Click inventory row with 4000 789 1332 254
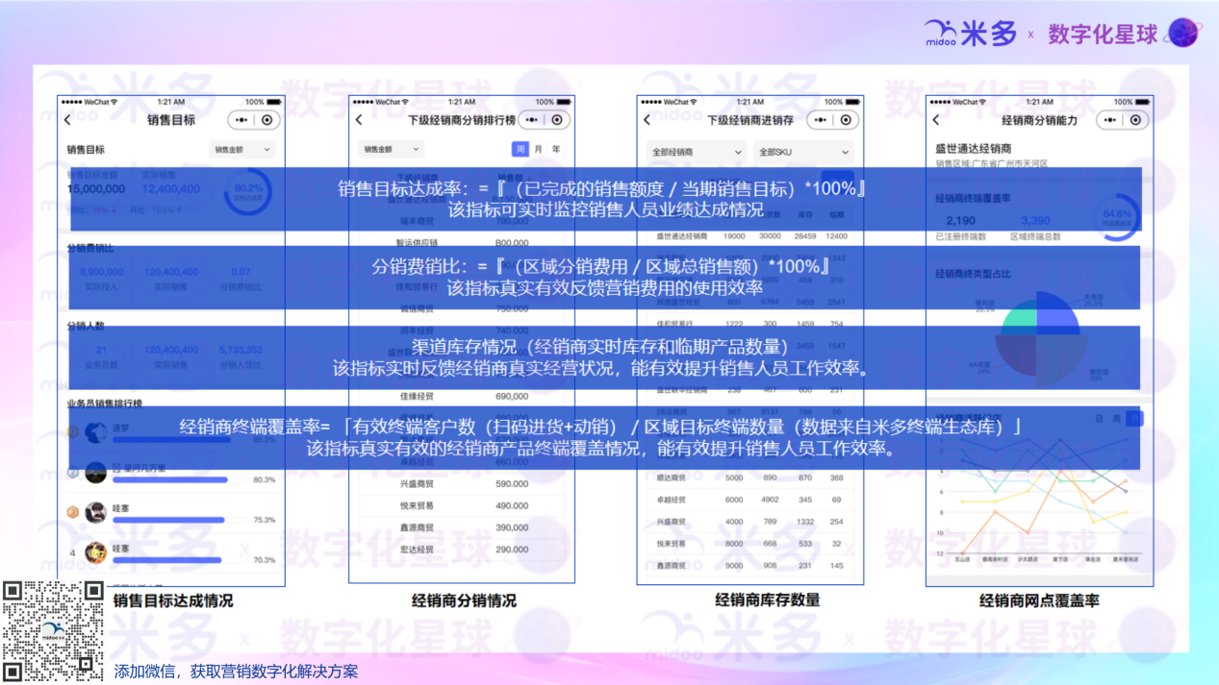The height and width of the screenshot is (685, 1219). 750,522
